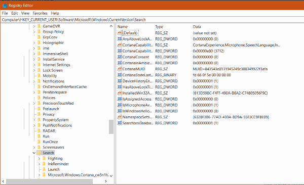Image resolution: width=304 pixels, height=185 pixels.
Task: Open the Favorites menu
Action: [x=40, y=13]
